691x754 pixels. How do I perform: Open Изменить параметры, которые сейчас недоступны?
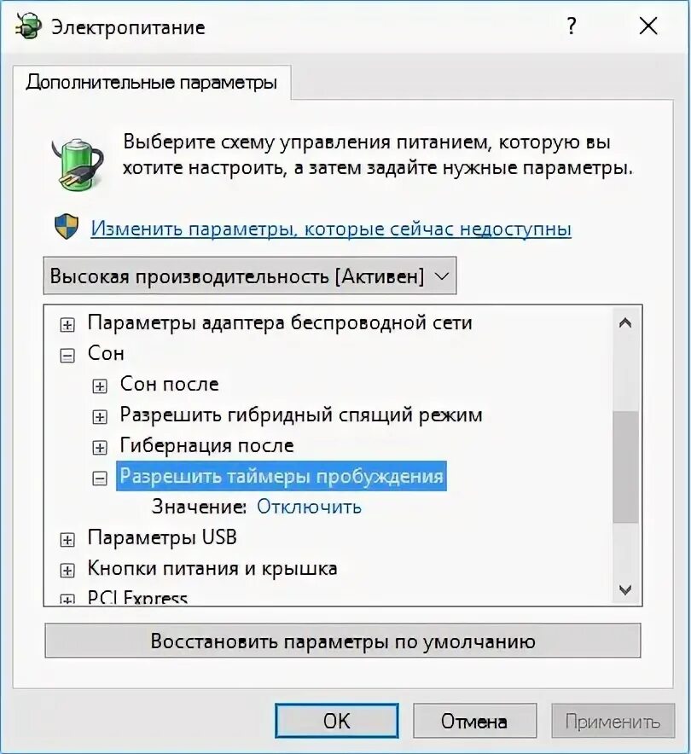[x=331, y=229]
